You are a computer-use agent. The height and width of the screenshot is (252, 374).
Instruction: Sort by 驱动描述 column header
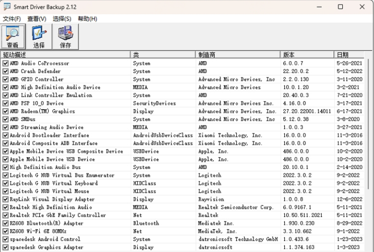click(65, 55)
